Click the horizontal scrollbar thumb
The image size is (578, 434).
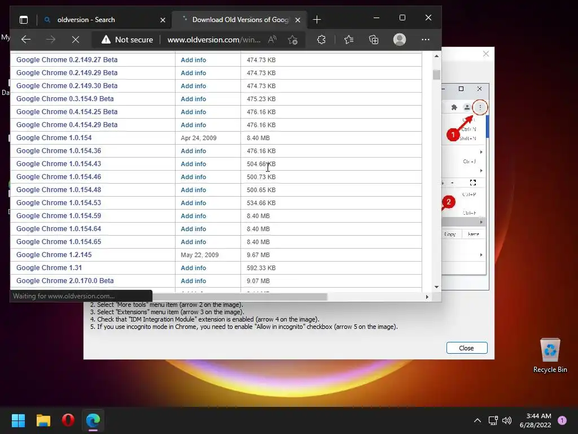pos(239,297)
